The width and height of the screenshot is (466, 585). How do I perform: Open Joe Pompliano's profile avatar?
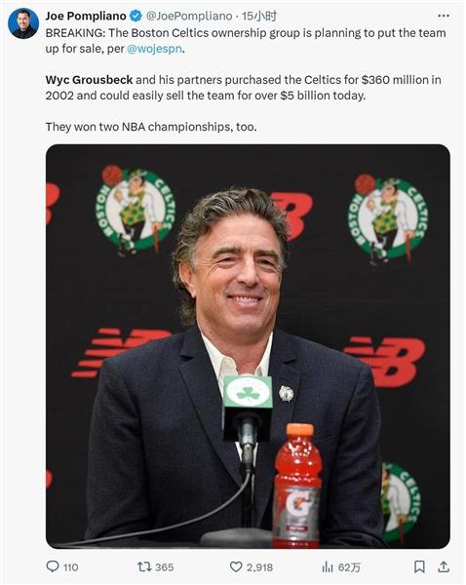coord(23,23)
